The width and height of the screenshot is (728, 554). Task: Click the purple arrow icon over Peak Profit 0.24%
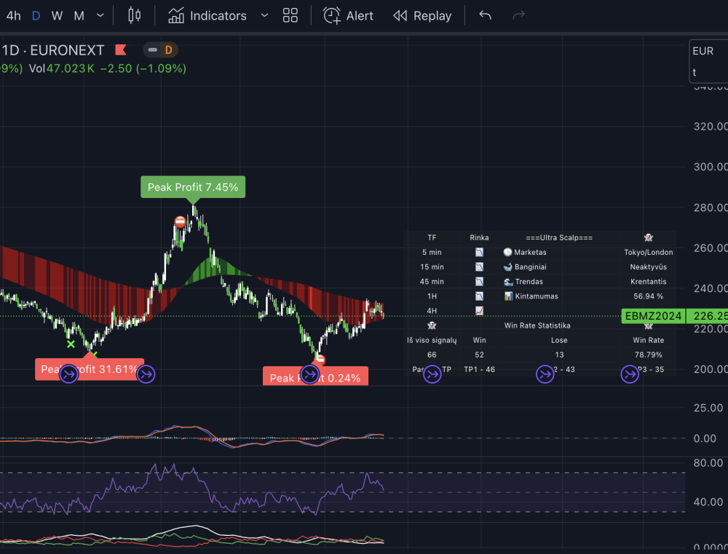click(x=309, y=373)
